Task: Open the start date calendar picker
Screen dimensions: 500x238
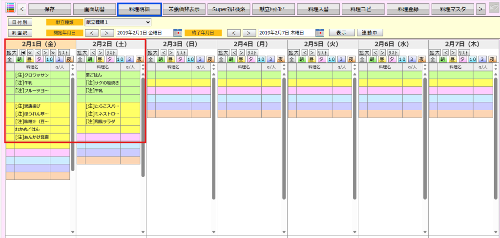Action: click(178, 33)
